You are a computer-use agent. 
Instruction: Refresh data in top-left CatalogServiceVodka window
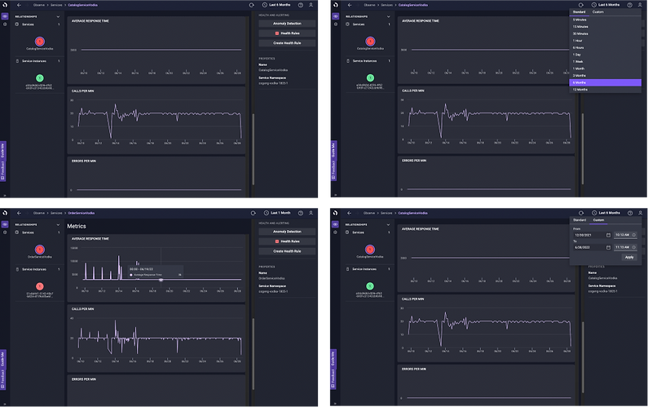pos(251,5)
